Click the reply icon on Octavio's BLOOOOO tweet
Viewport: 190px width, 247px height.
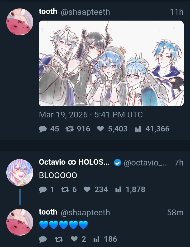pyautogui.click(x=43, y=190)
